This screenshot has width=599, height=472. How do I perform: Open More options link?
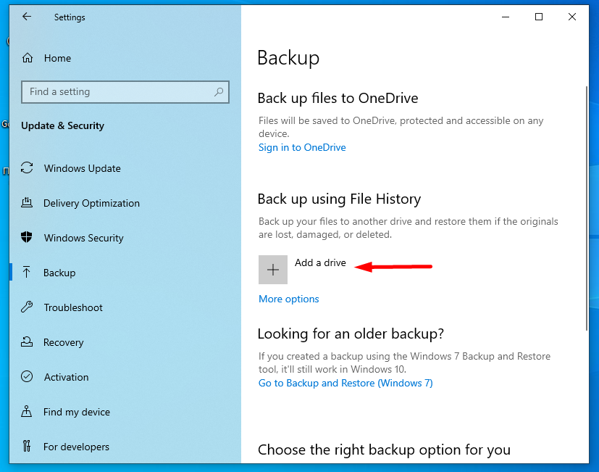click(288, 299)
